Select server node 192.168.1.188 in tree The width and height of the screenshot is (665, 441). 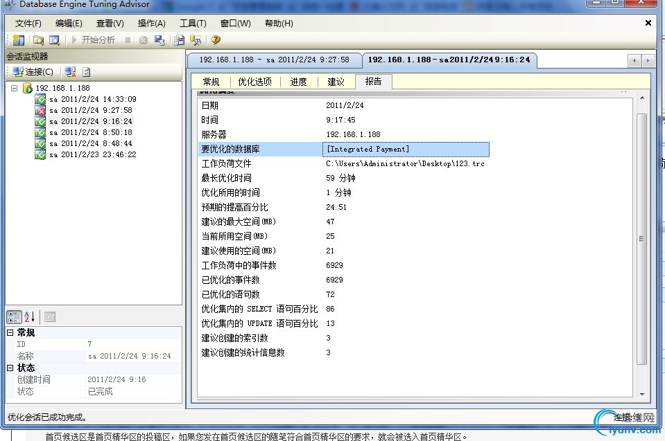point(62,88)
